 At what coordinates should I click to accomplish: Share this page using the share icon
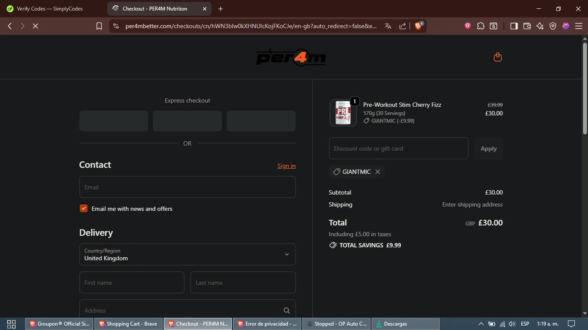[403, 26]
